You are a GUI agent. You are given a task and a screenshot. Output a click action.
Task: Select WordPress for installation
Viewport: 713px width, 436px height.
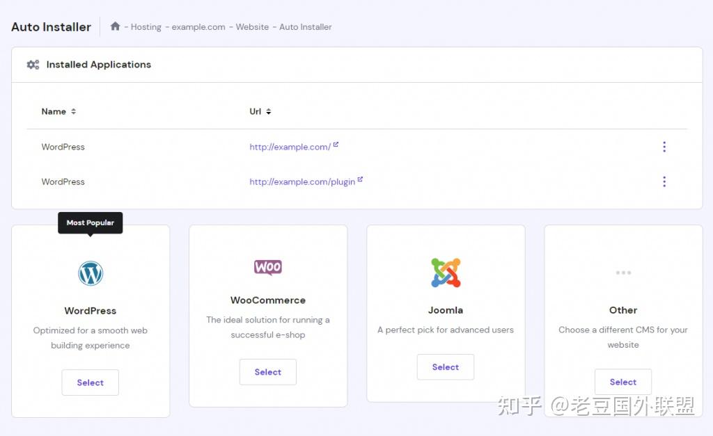point(90,382)
